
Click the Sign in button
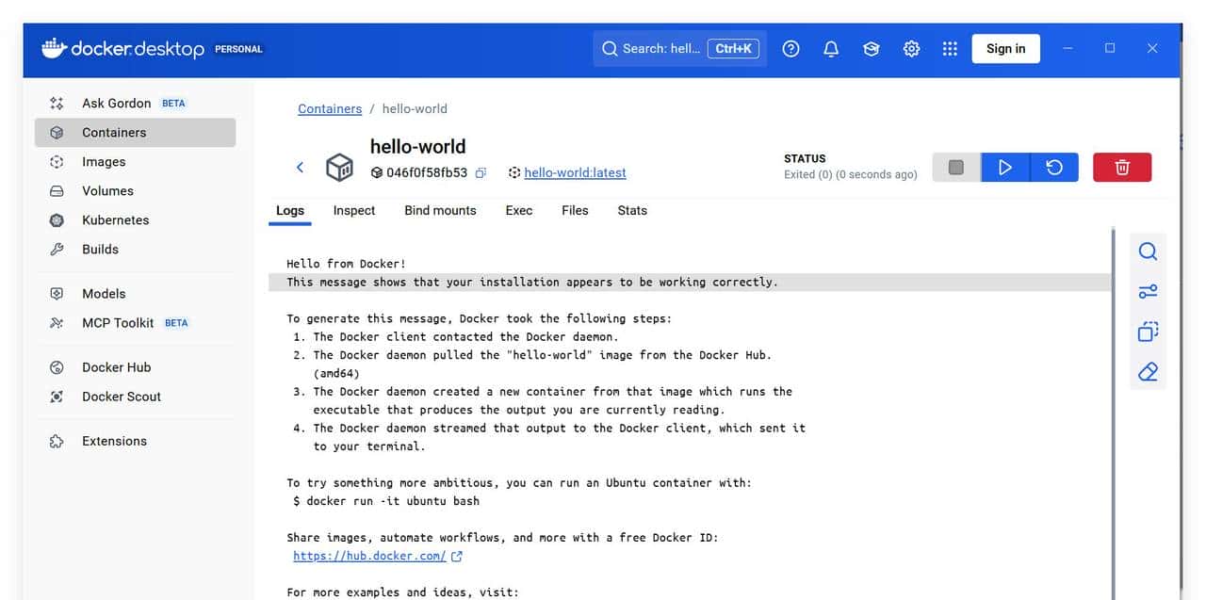coord(1005,48)
